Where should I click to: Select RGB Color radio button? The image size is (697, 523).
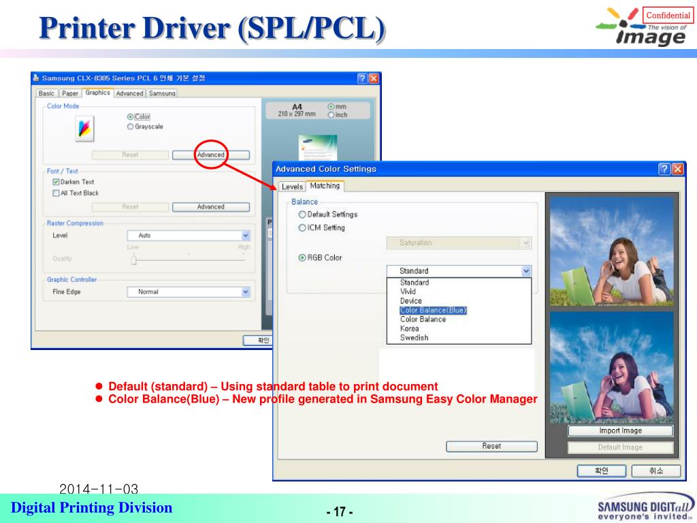point(302,257)
